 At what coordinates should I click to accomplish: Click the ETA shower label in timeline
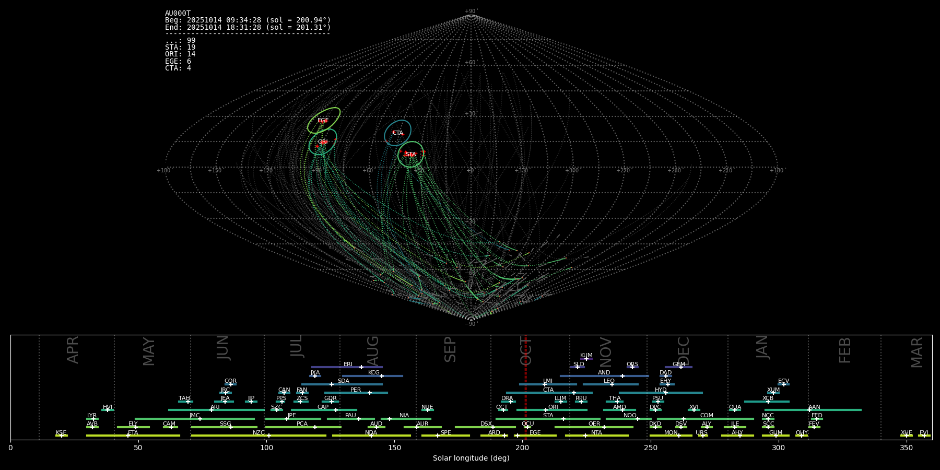pyautogui.click(x=133, y=433)
